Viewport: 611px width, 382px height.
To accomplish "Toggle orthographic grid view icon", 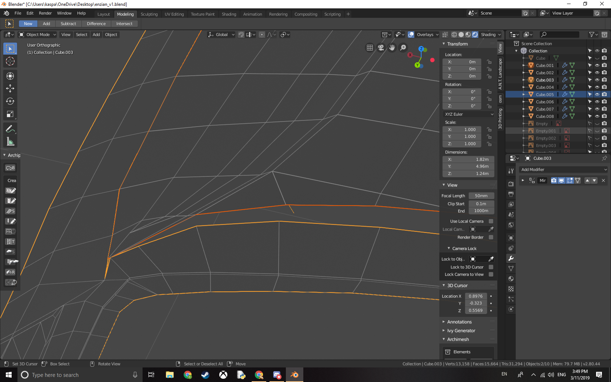I will [370, 48].
